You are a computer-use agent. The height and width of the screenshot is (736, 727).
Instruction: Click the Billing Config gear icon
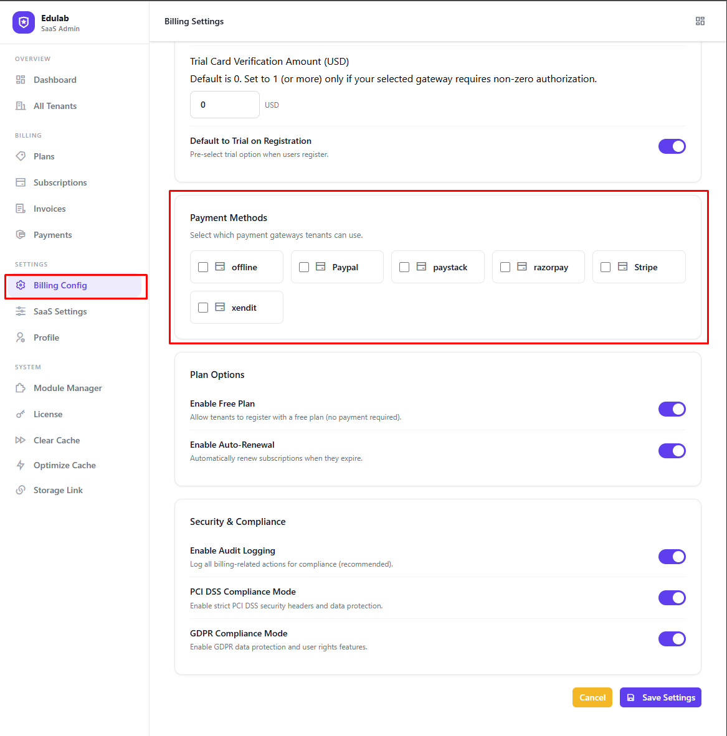pos(21,285)
